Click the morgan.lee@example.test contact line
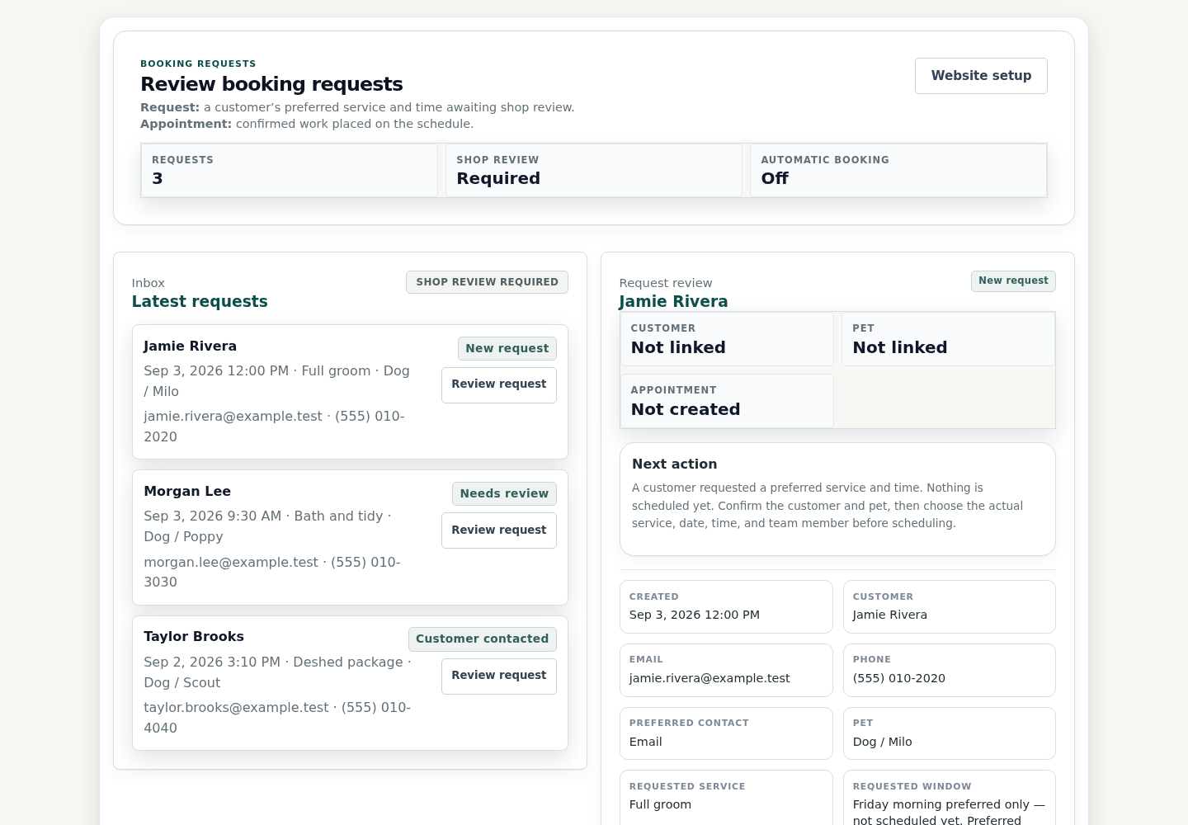This screenshot has width=1188, height=825. [x=272, y=573]
